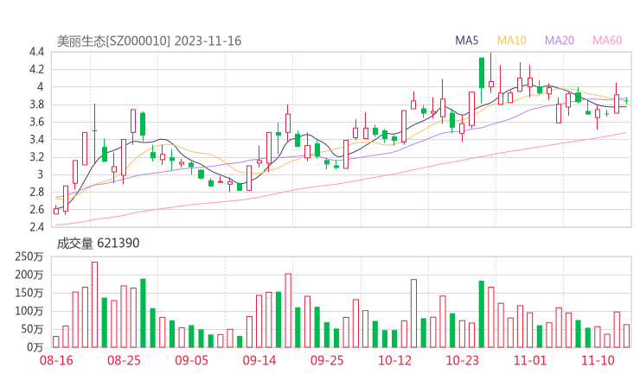Click the 10-23 date axis label
Screen dimensions: 640x380
click(x=462, y=360)
